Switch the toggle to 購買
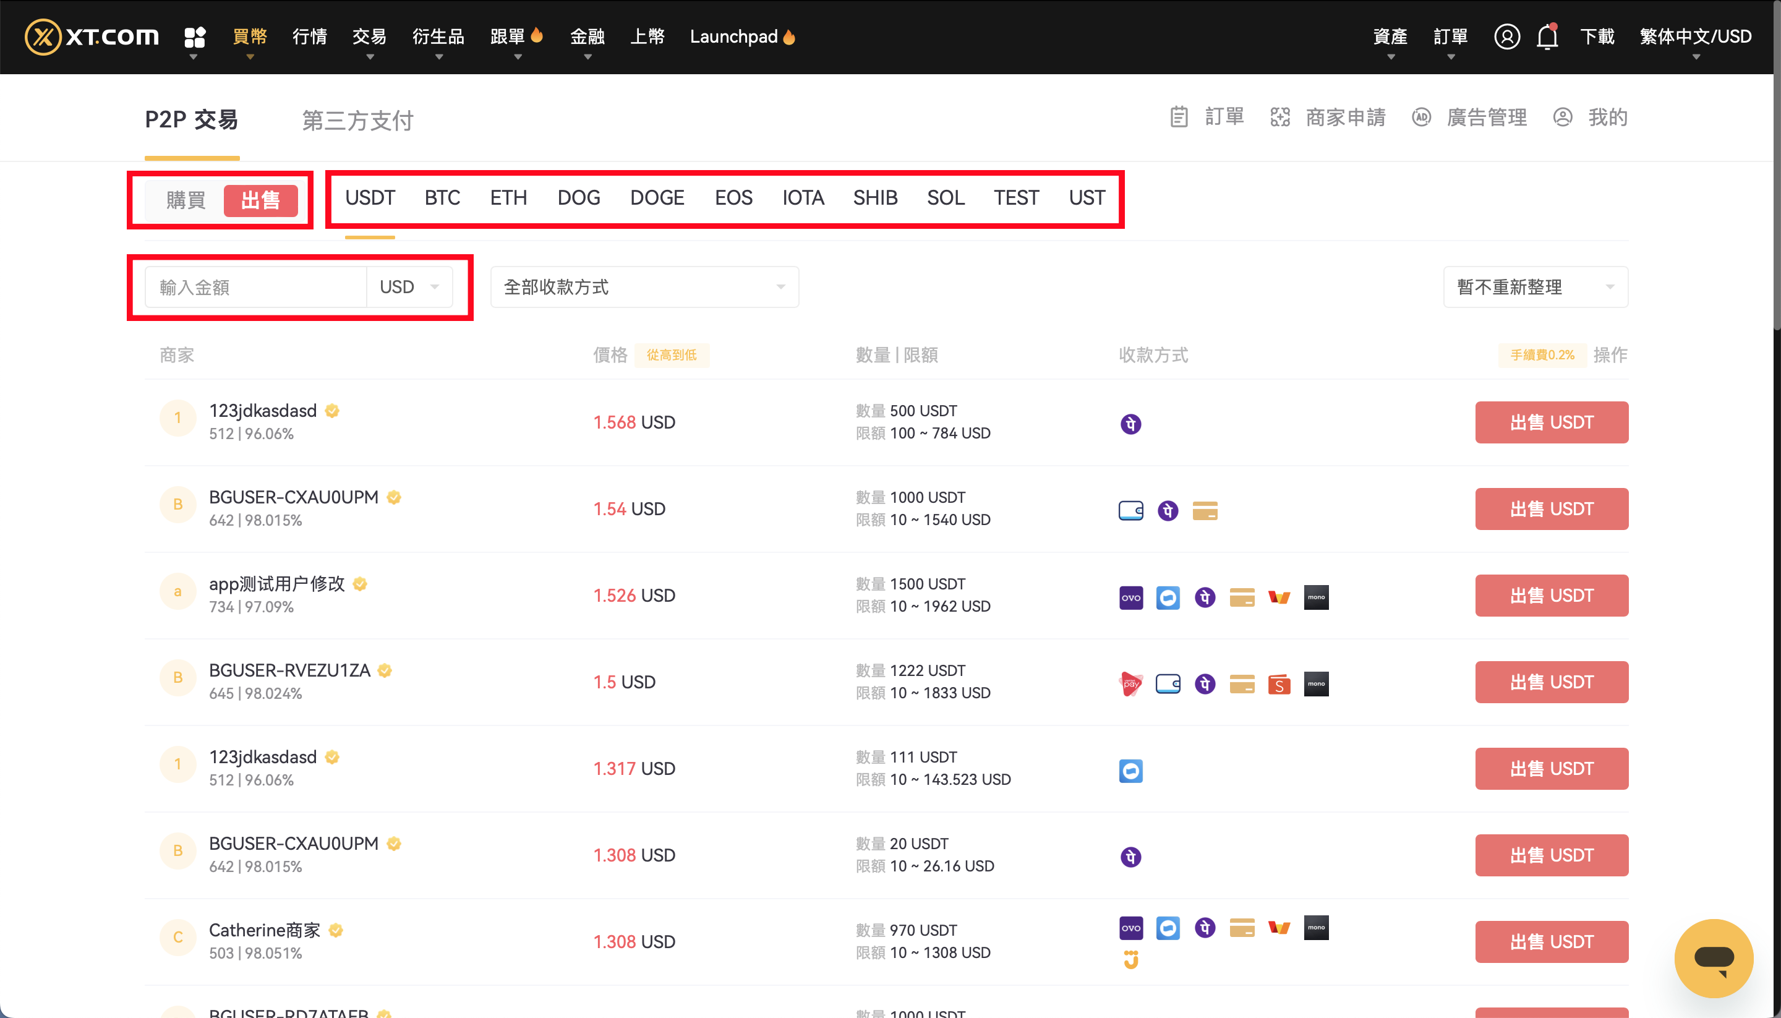The image size is (1781, 1018). tap(186, 200)
